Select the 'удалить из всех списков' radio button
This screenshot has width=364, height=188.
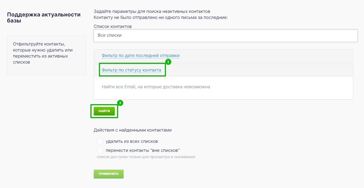pos(100,141)
